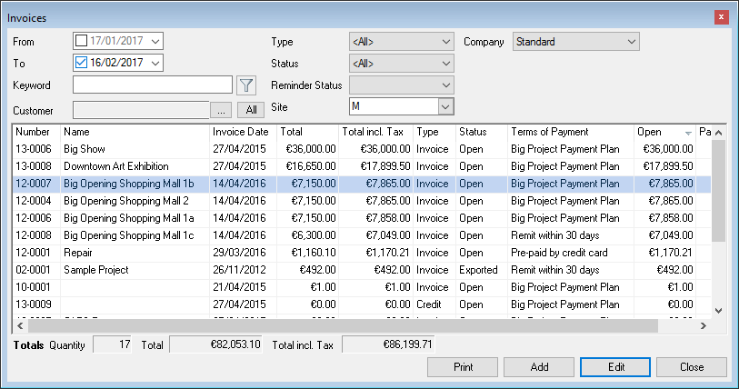Enable the From date checkbox
This screenshot has width=739, height=389.
pyautogui.click(x=82, y=41)
